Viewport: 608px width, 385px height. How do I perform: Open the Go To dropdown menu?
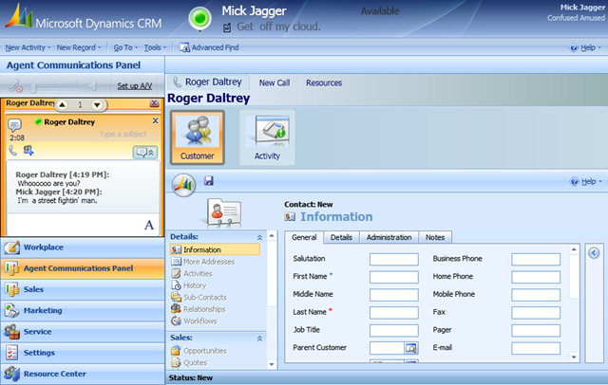click(x=125, y=47)
